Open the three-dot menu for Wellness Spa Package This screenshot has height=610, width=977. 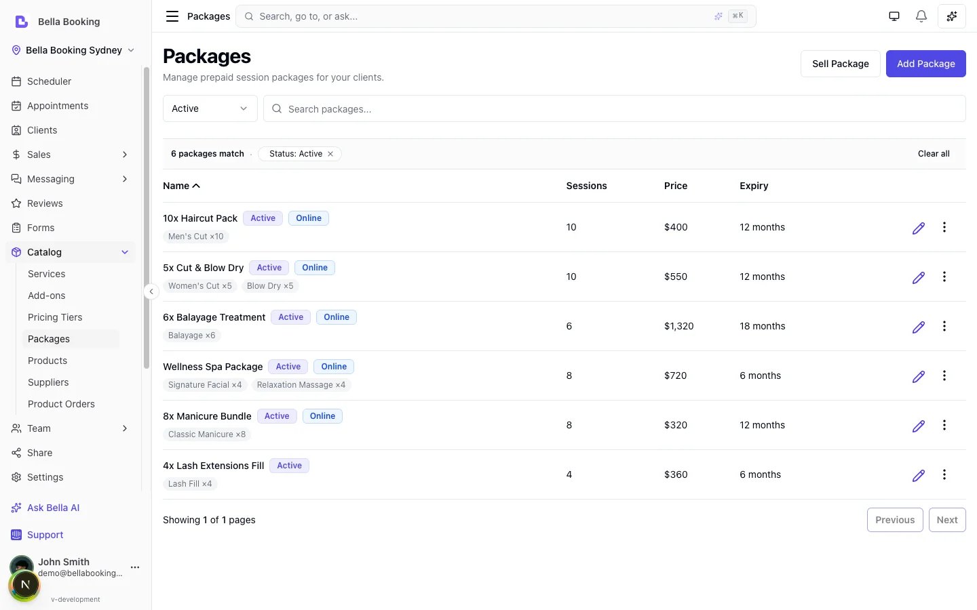pyautogui.click(x=944, y=375)
